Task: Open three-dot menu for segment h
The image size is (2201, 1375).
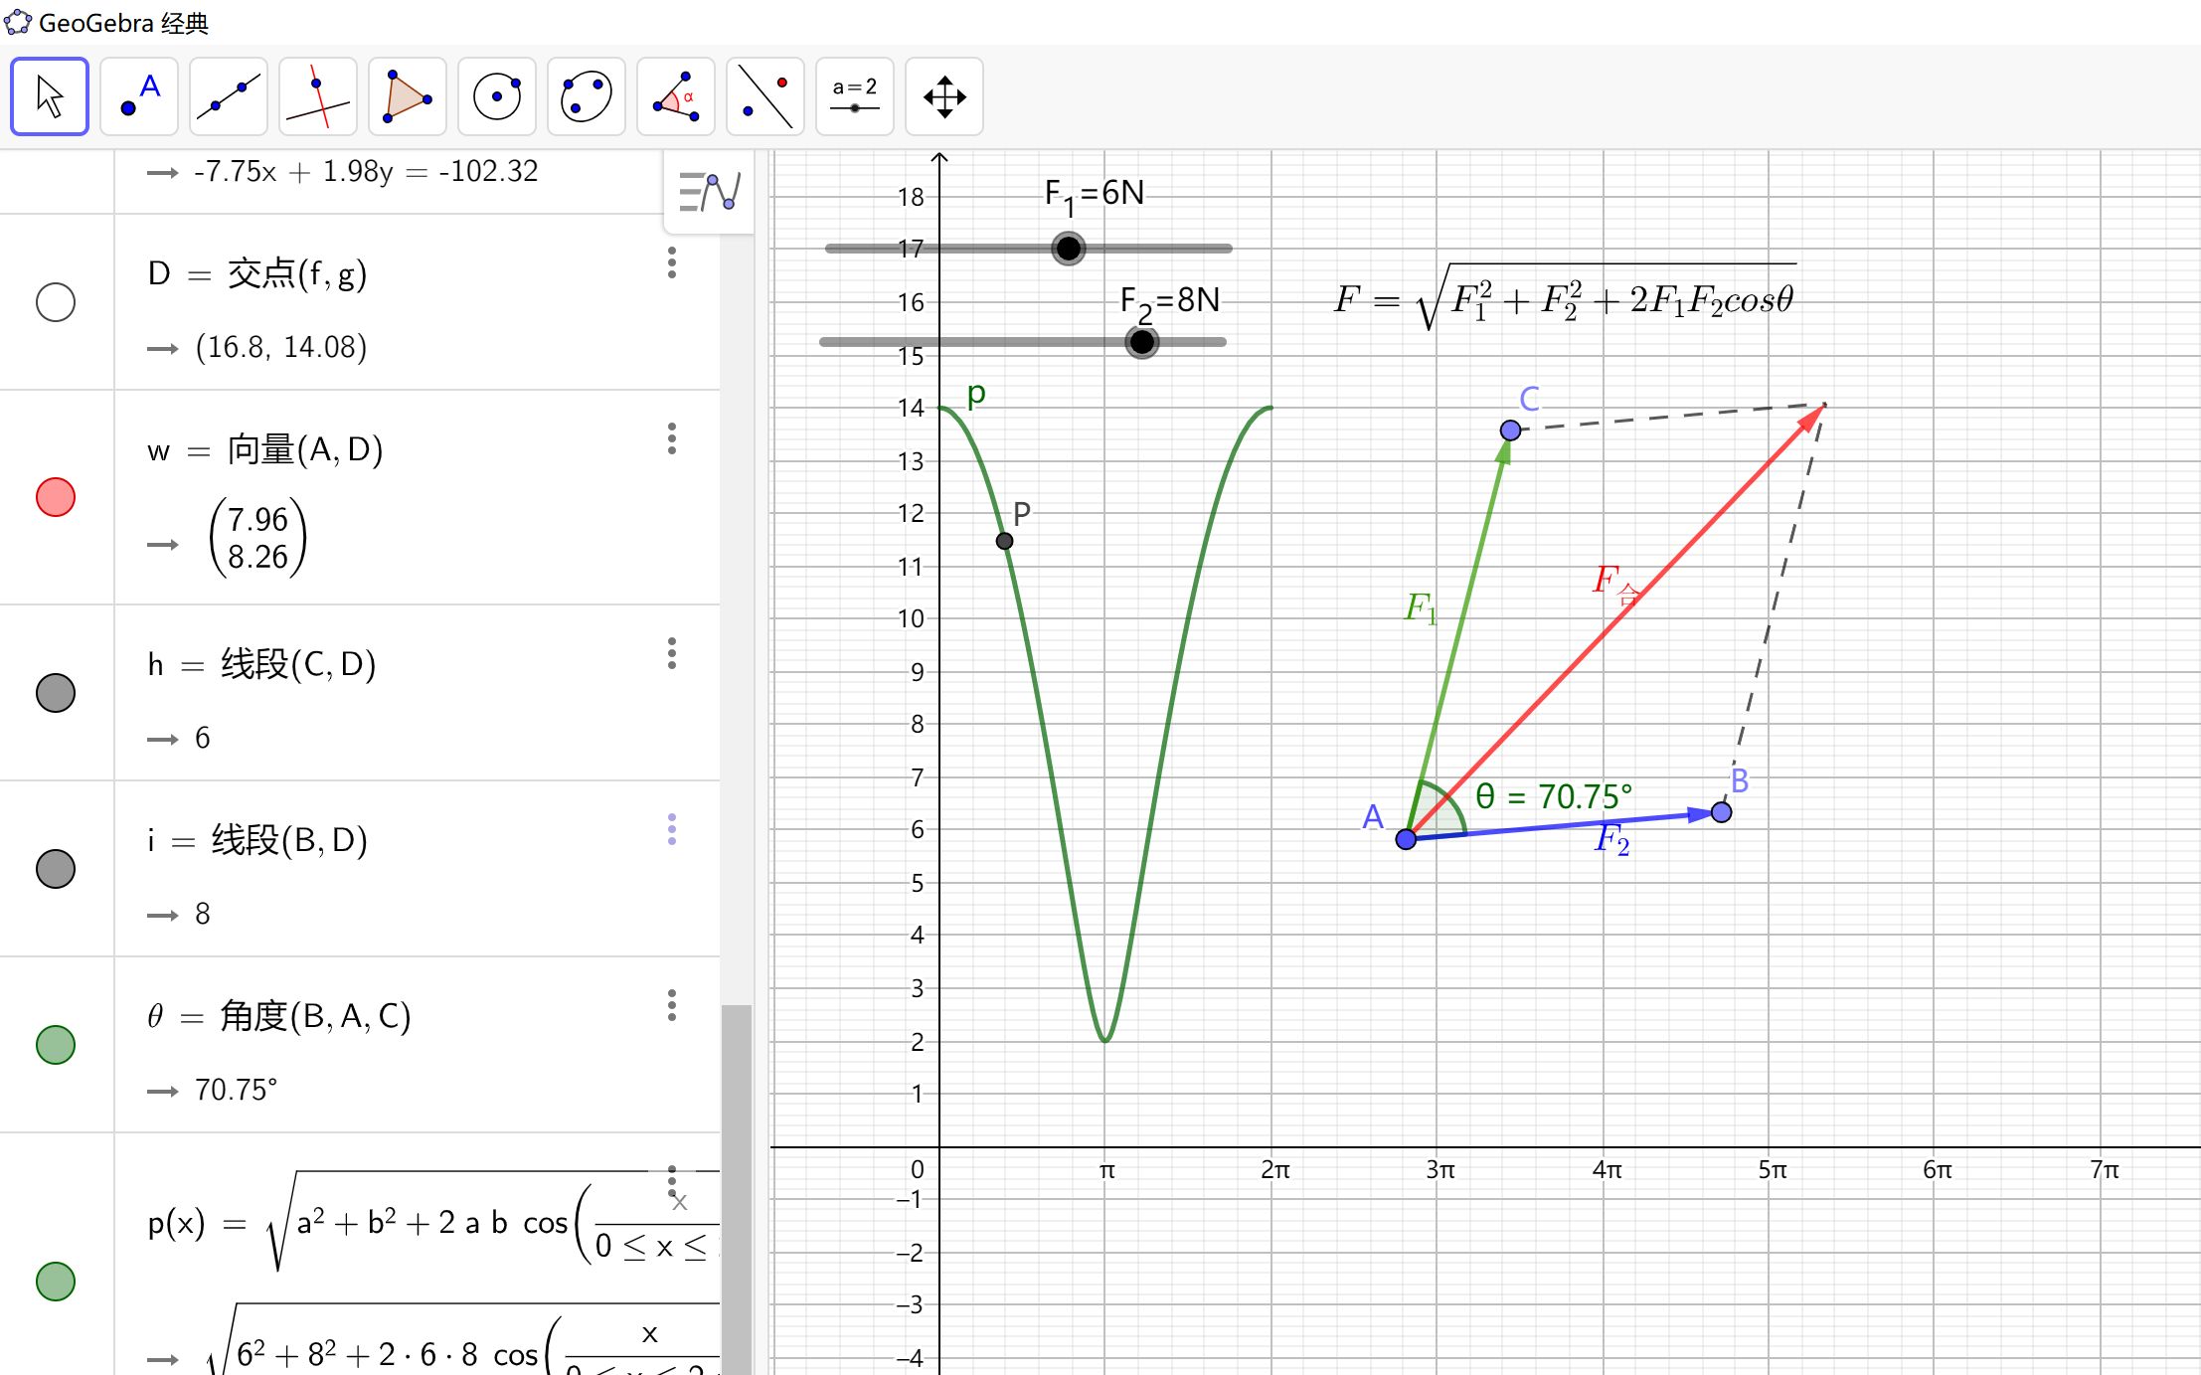Action: [x=672, y=653]
